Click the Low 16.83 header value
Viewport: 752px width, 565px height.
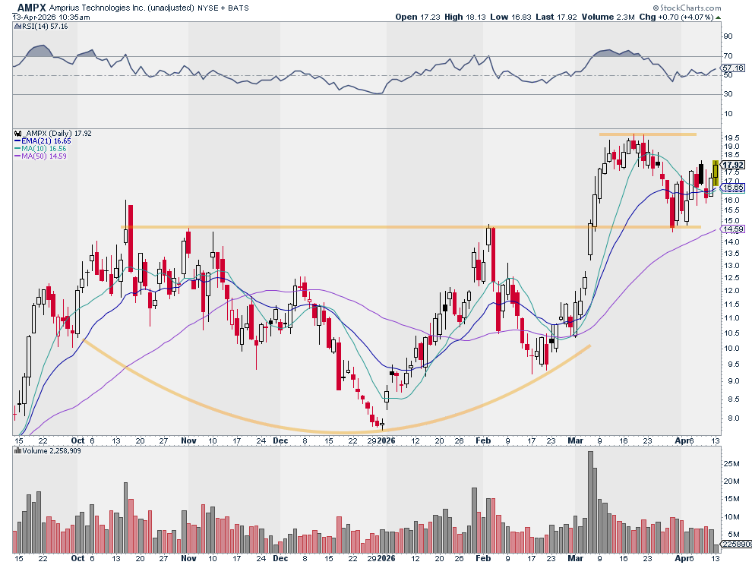pos(510,17)
